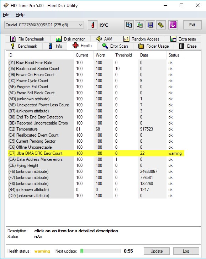Open the File menu
This screenshot has width=206, height=259.
[6, 15]
